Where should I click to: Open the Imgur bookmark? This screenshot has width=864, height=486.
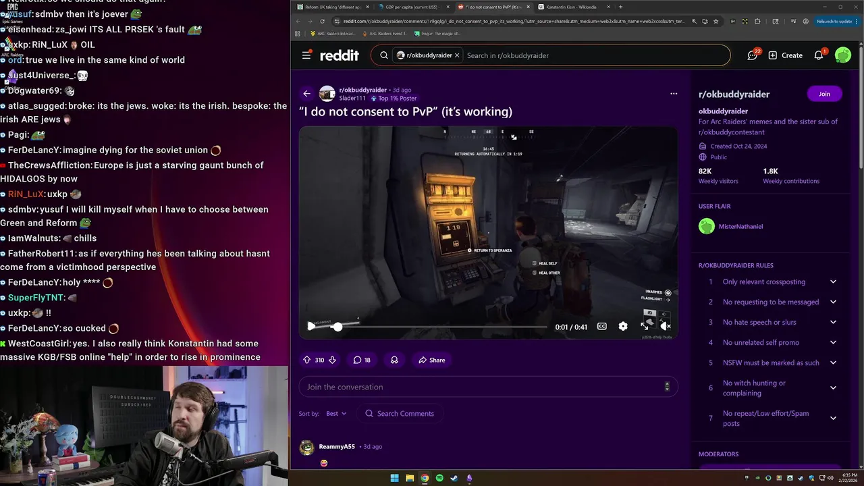(437, 33)
